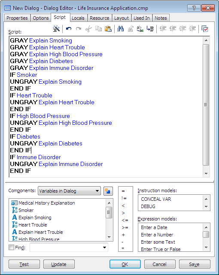This screenshot has height=275, width=219.
Task: Click script line 'IF High Blood Pressure'
Action: (x=40, y=116)
